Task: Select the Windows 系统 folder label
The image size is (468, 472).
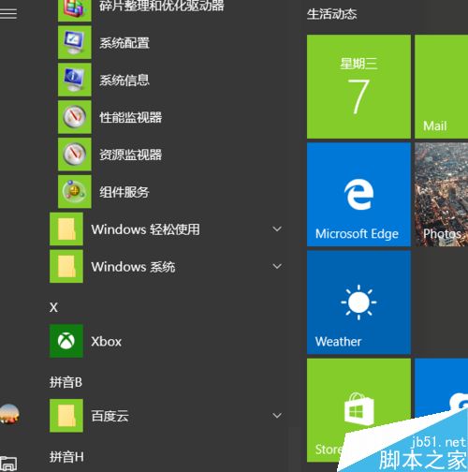Action: [133, 267]
